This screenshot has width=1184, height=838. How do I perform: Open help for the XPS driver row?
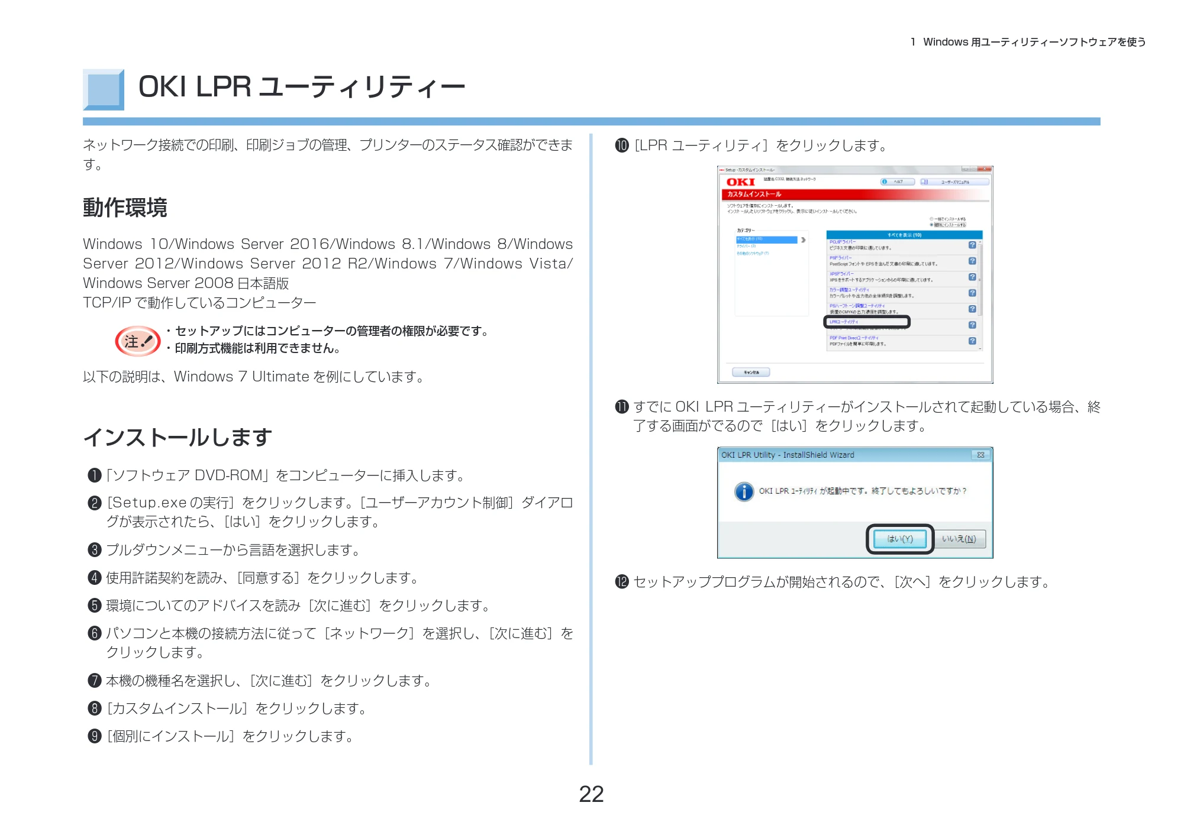tap(972, 277)
